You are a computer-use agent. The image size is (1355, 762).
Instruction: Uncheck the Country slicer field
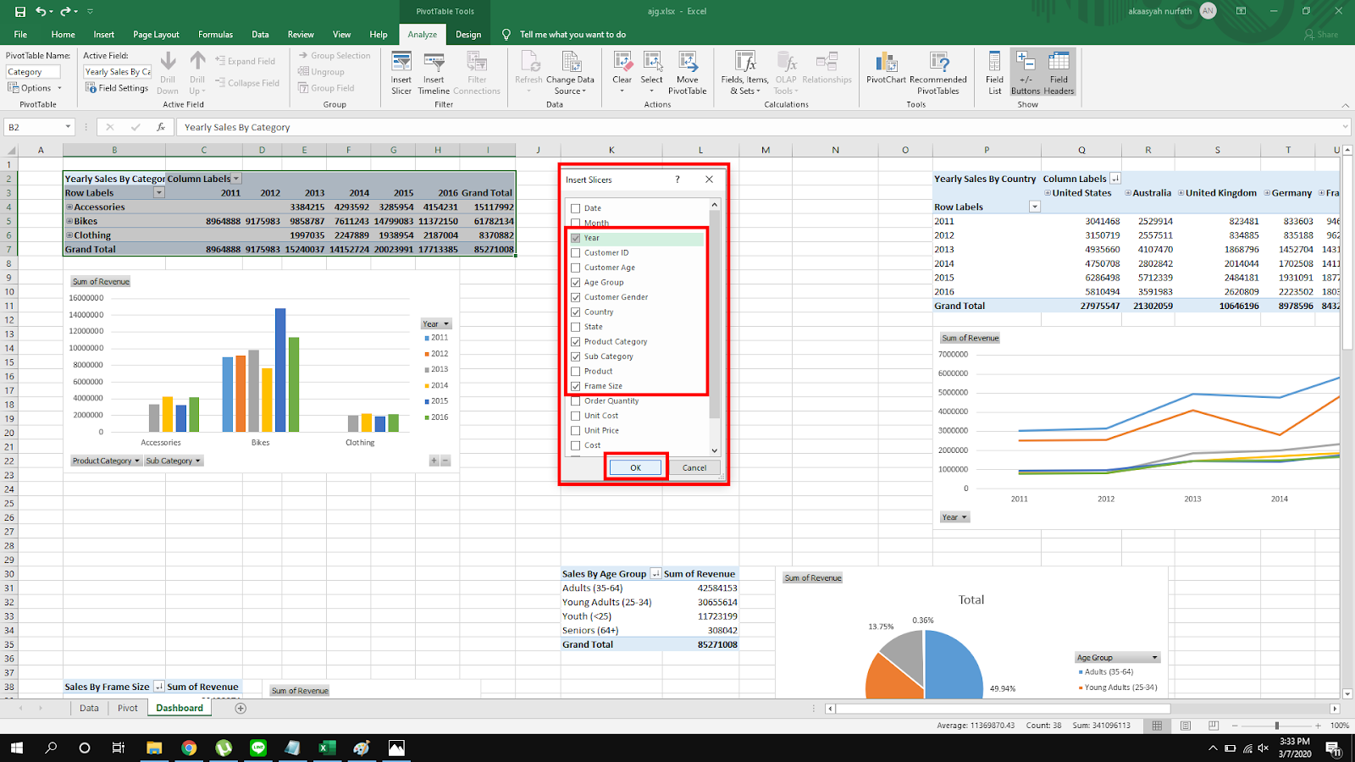(576, 312)
